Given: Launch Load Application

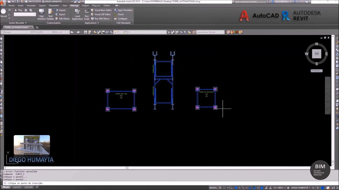Looking at the screenshot, I should [x=77, y=14].
